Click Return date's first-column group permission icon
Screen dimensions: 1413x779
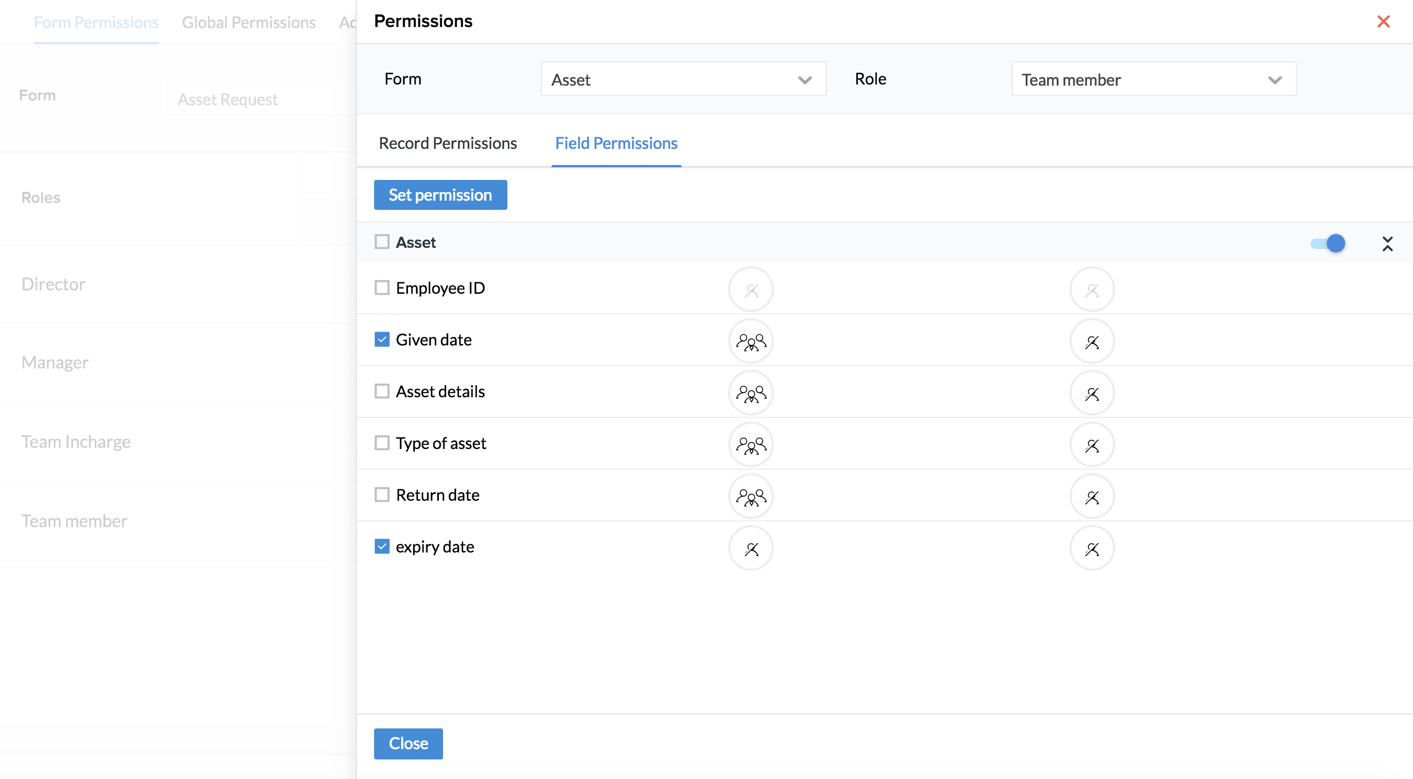pyautogui.click(x=750, y=497)
